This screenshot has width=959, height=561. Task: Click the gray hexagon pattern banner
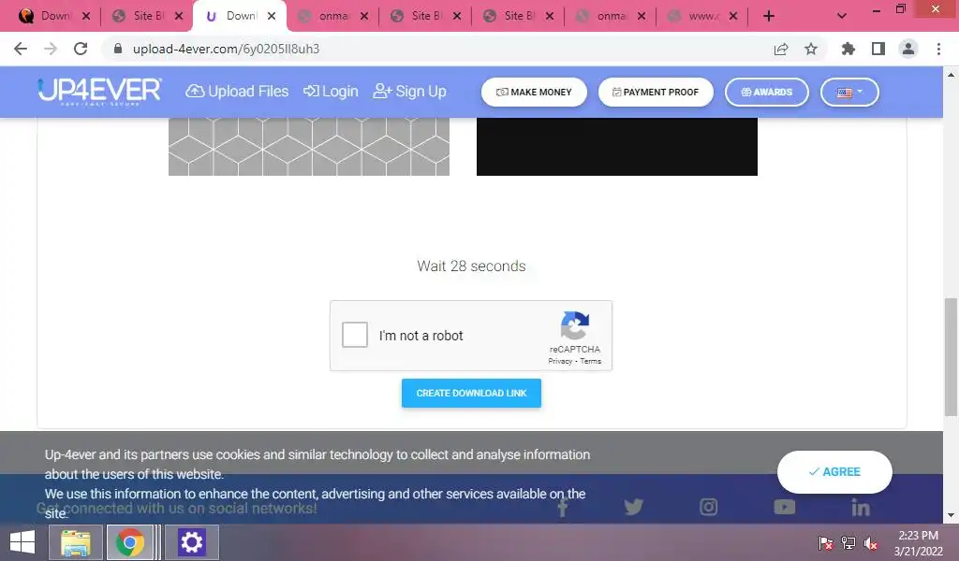pos(309,147)
